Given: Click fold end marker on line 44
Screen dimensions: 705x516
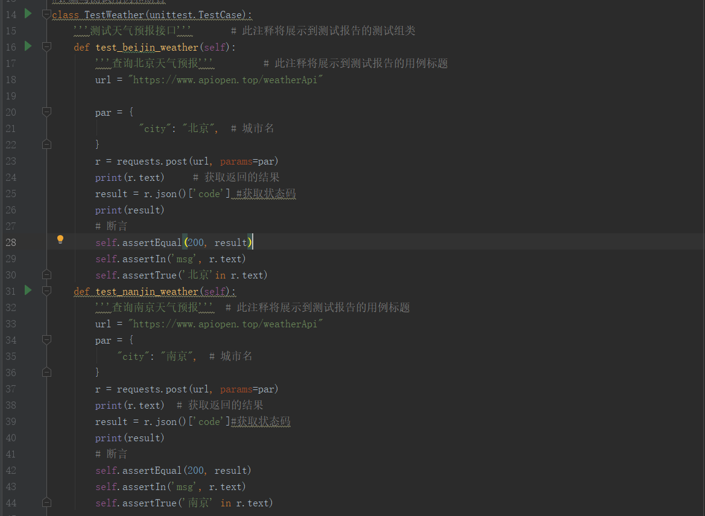Looking at the screenshot, I should point(46,503).
